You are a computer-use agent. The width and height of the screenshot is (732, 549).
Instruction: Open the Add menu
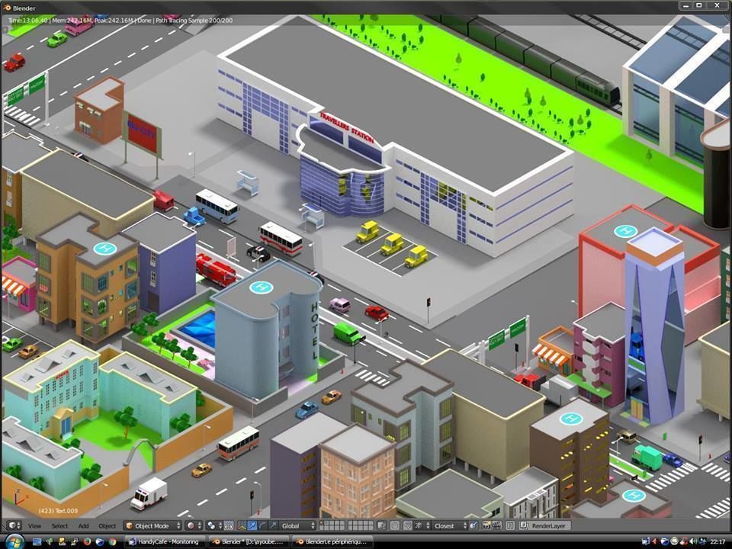click(x=84, y=525)
